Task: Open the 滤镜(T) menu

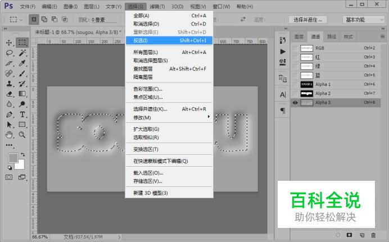Action: pos(157,6)
